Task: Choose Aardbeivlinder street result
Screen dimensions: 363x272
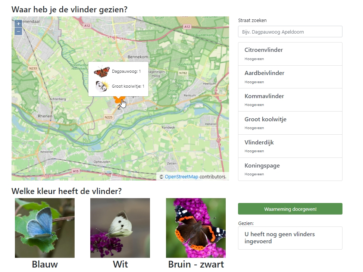Action: click(x=290, y=77)
